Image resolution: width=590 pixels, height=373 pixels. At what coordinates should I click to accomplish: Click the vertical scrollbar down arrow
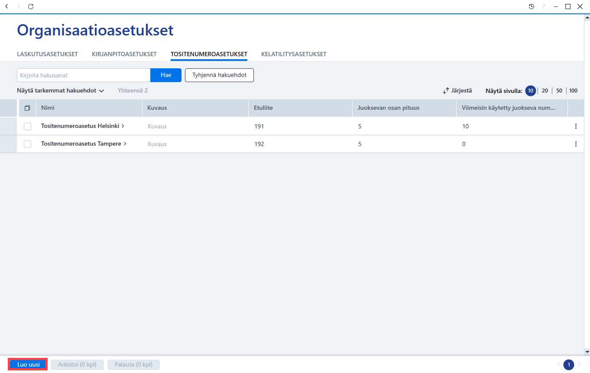tap(587, 351)
